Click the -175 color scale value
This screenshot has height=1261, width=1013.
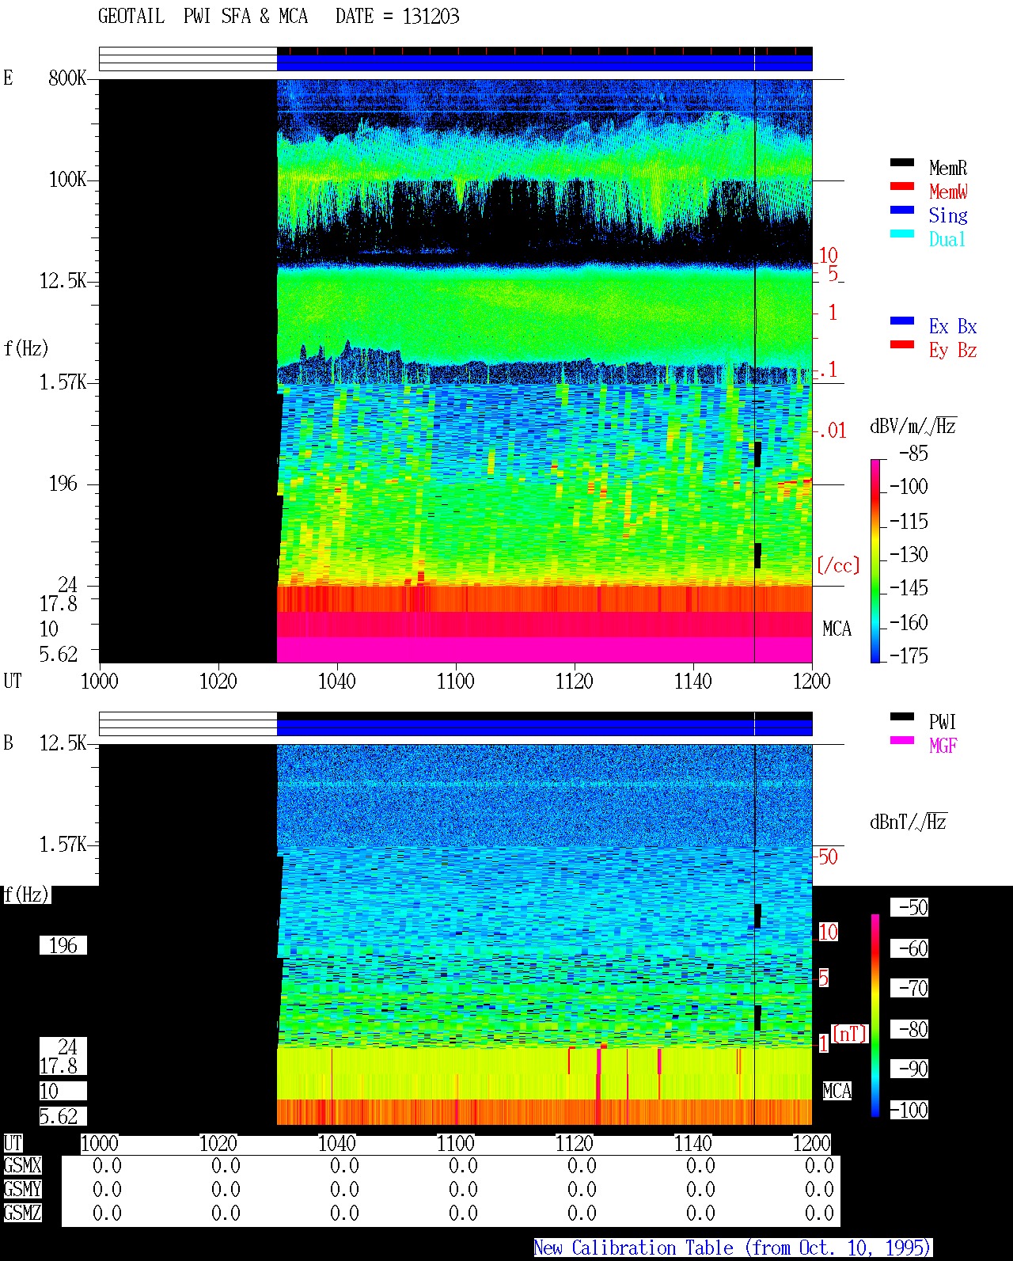click(x=909, y=656)
